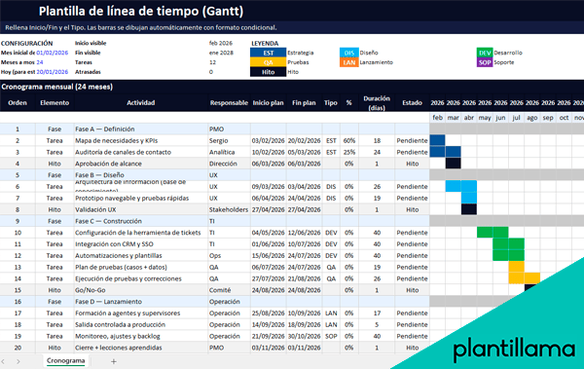
Task: Click 'Auditoría de canales de contacto' cell
Action: click(x=141, y=152)
